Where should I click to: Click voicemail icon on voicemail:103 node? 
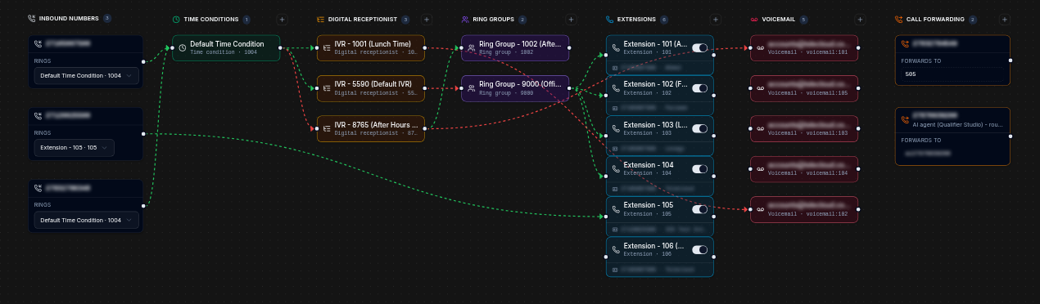[x=760, y=128]
